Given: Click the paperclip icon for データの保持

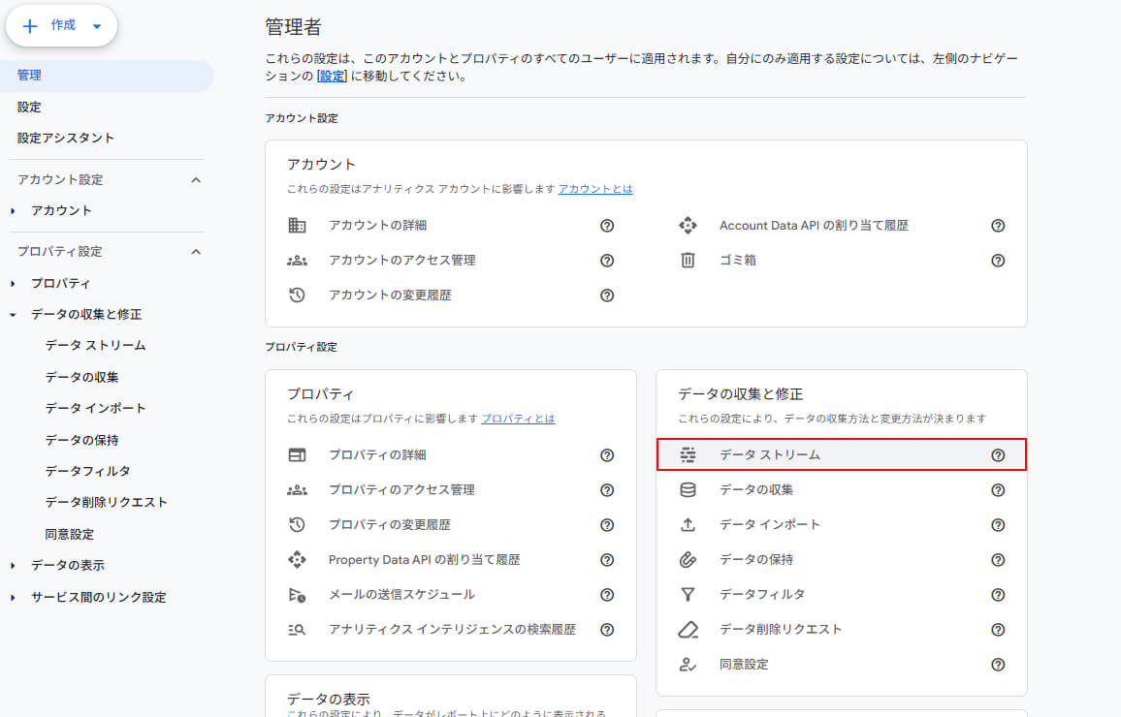Looking at the screenshot, I should [x=688, y=559].
